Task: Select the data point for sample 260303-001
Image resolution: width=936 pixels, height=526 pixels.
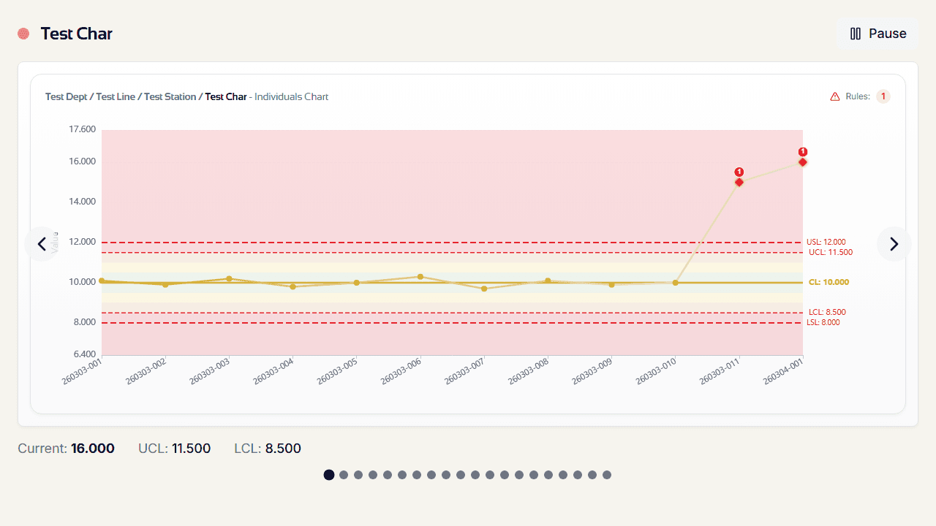Action: (x=102, y=281)
